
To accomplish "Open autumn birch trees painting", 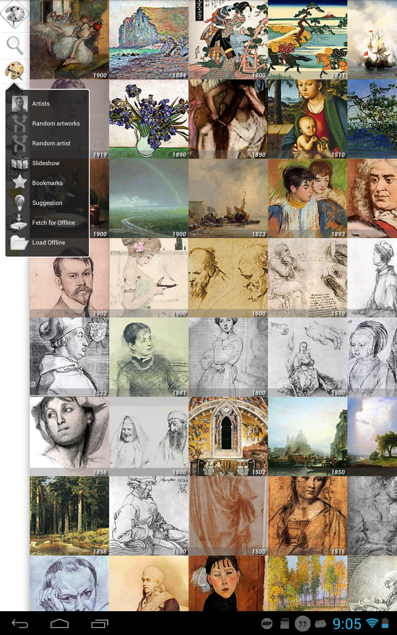I will (x=308, y=583).
